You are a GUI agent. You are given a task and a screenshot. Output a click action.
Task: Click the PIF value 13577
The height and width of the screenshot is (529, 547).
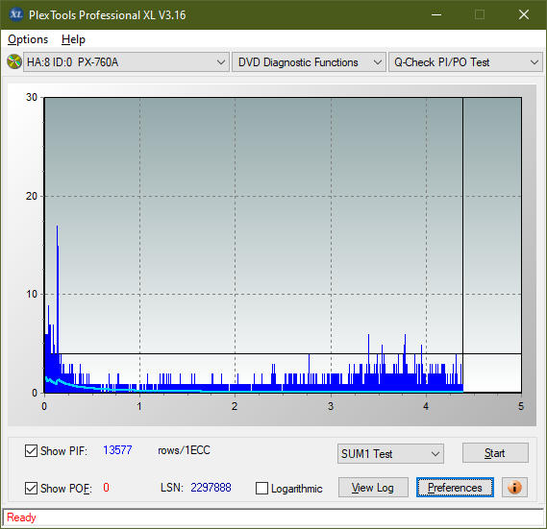click(x=117, y=450)
